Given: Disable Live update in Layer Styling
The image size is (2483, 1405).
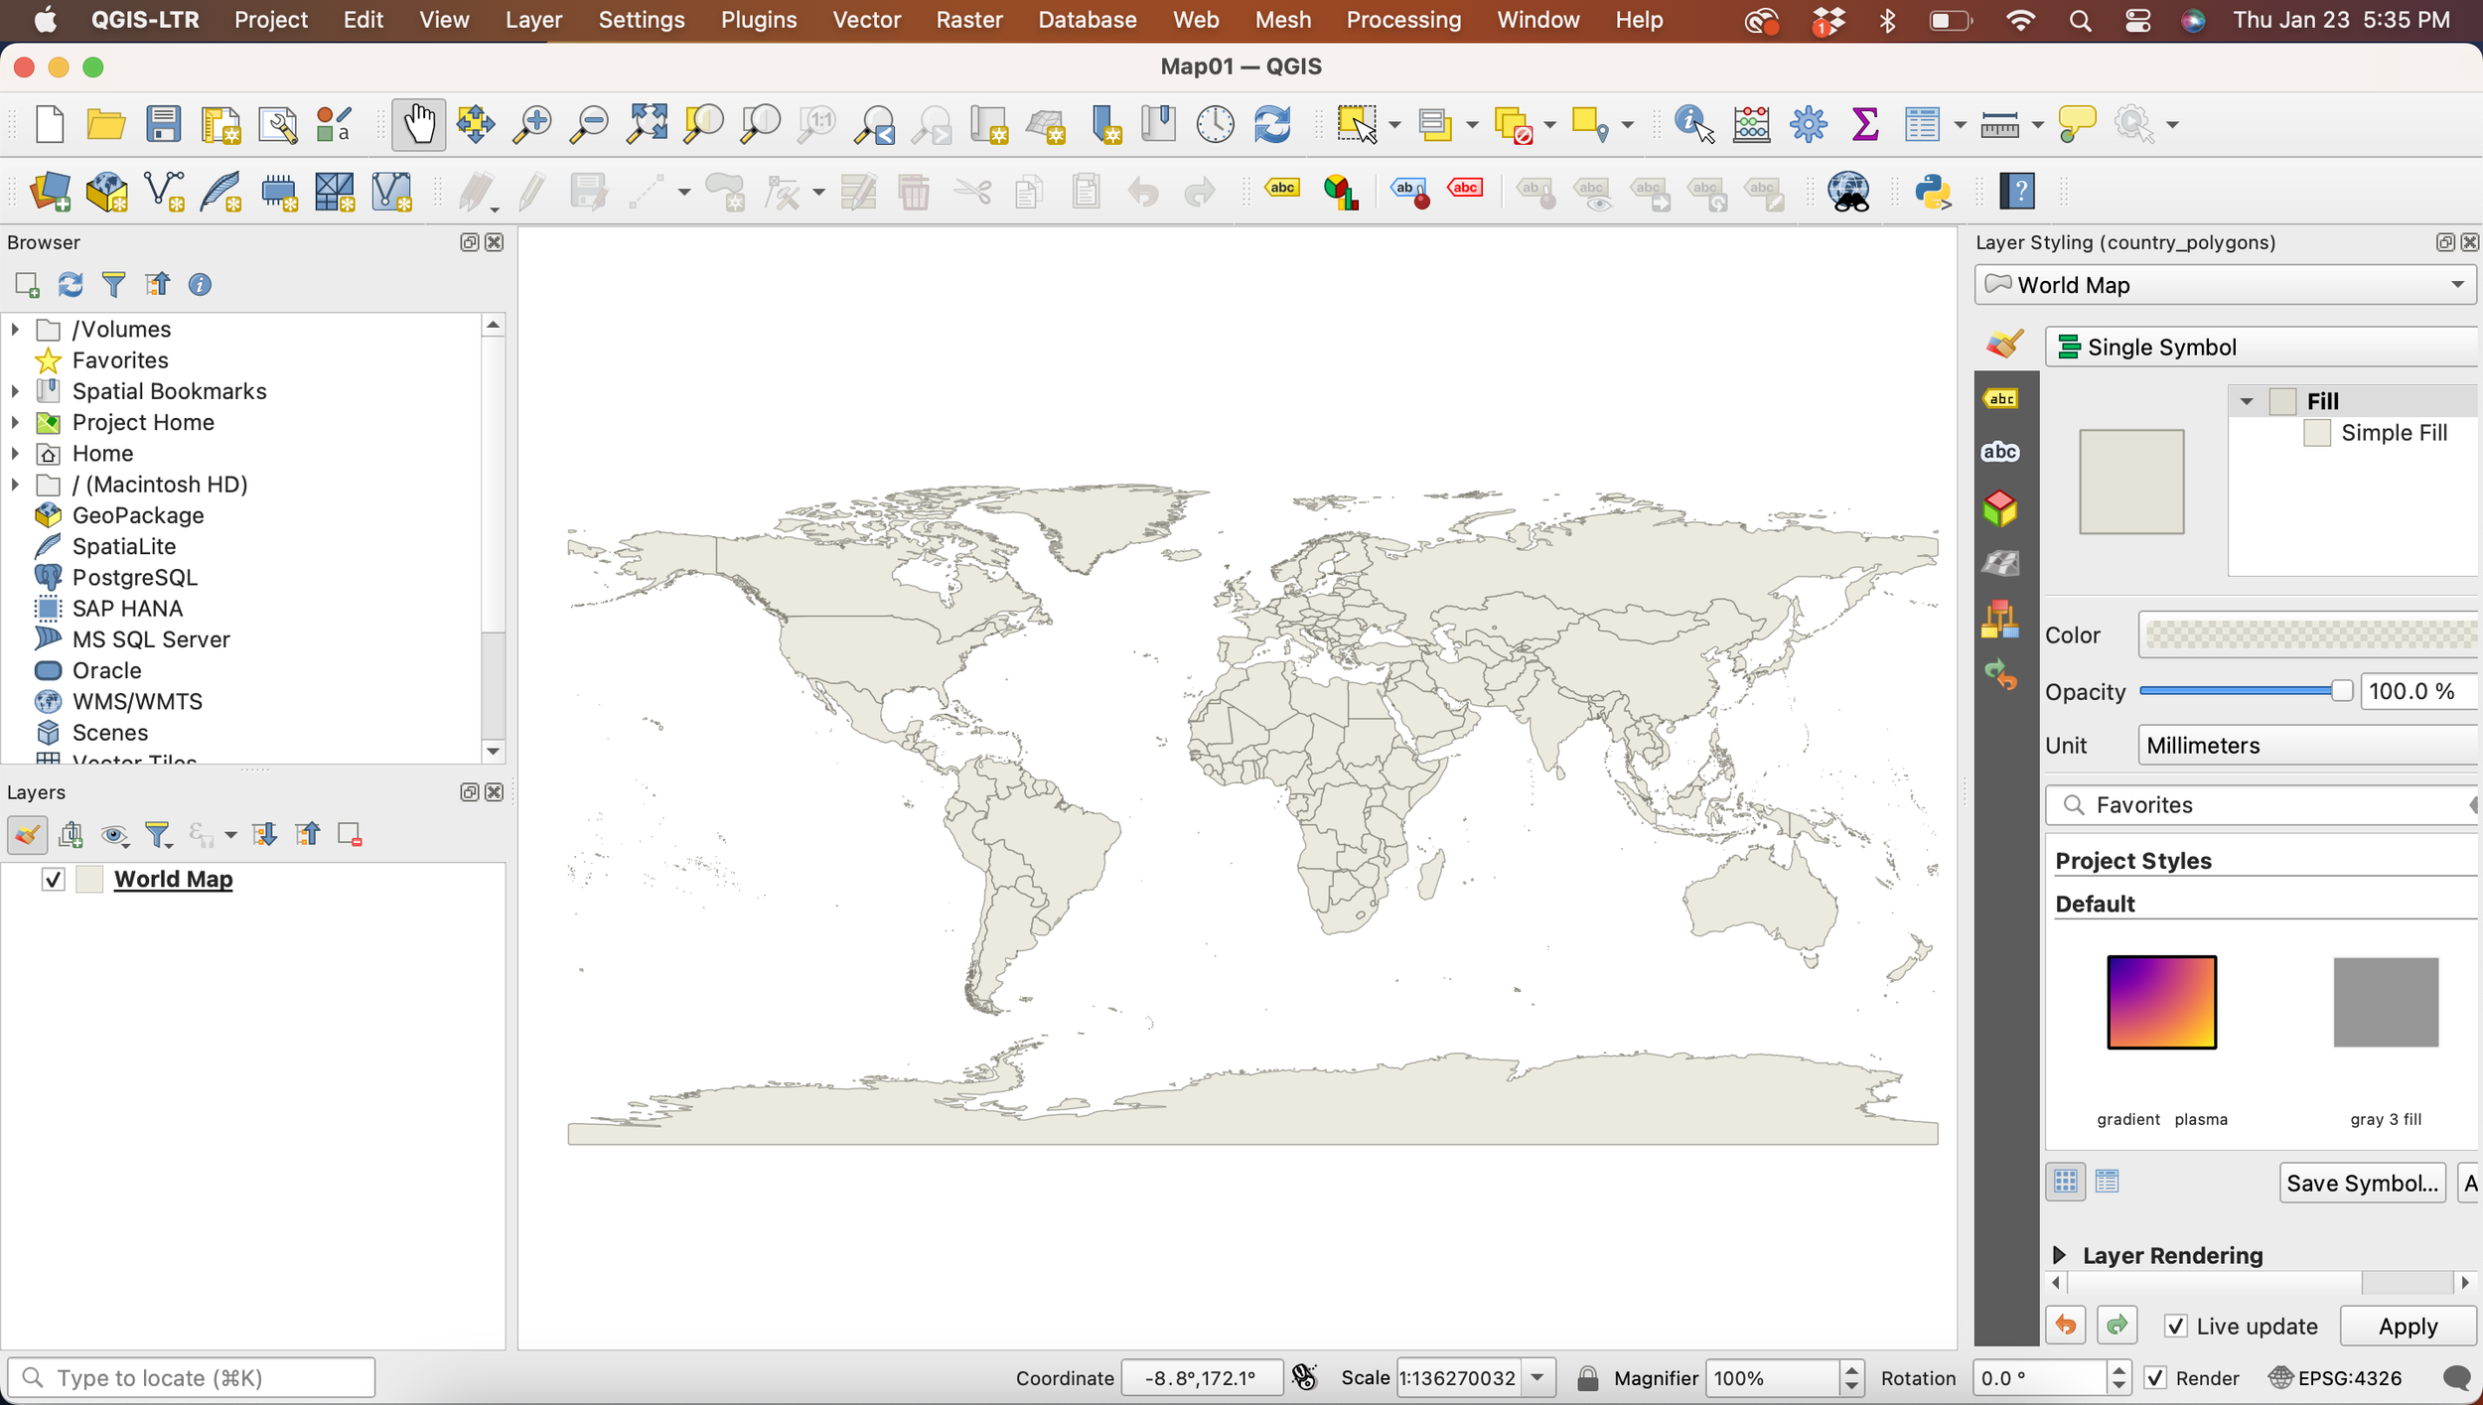Looking at the screenshot, I should click(2175, 1326).
